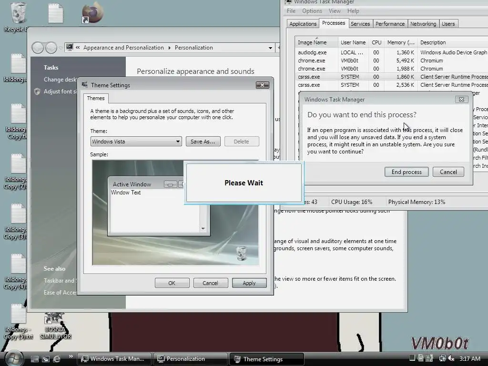The width and height of the screenshot is (488, 366).
Task: Open the Theme dropdown showing Windows Vista
Action: pyautogui.click(x=136, y=141)
